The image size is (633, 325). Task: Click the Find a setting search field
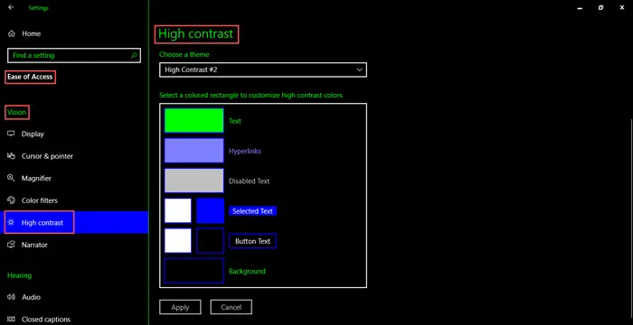point(74,55)
